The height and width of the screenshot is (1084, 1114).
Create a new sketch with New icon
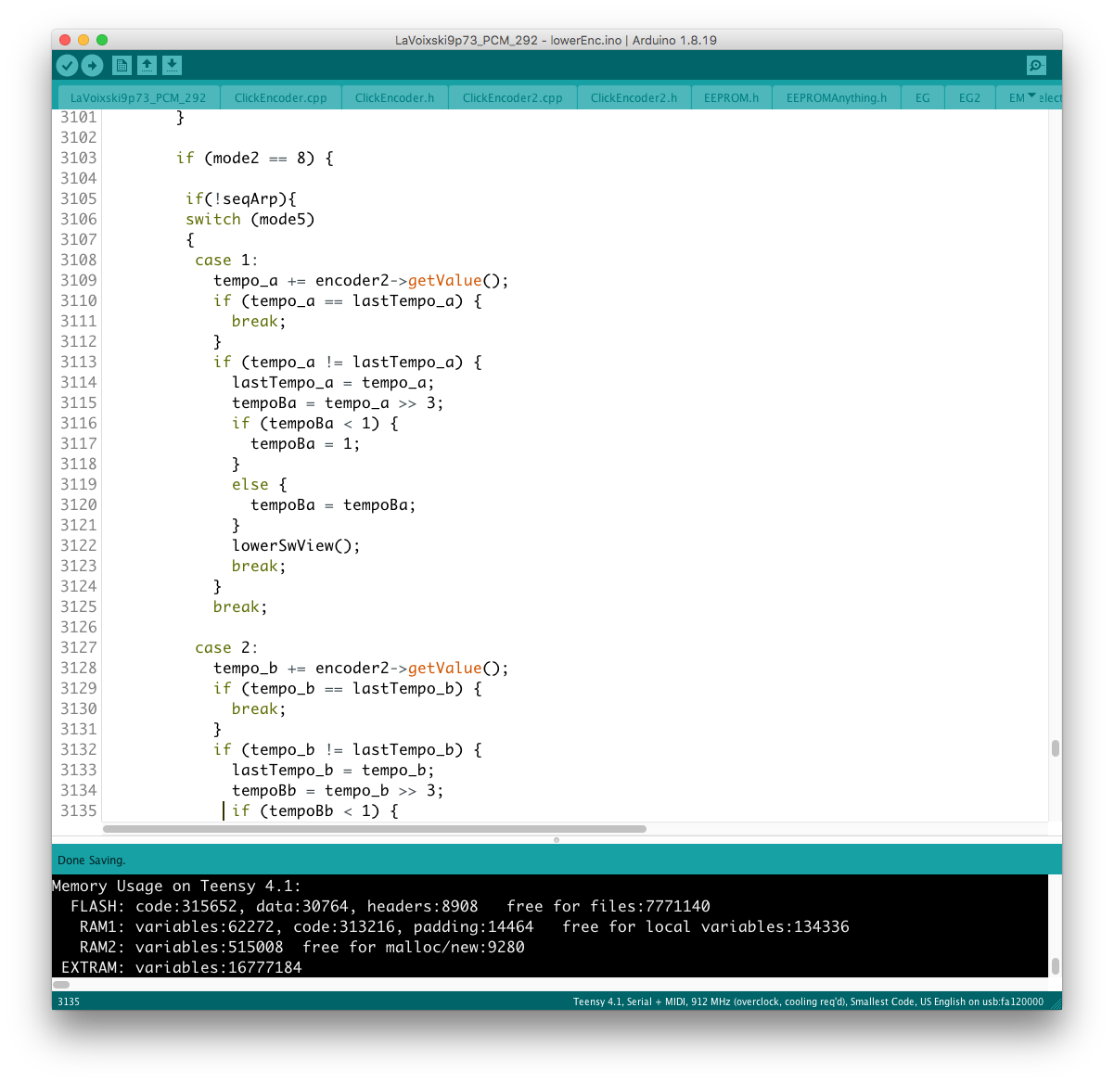pyautogui.click(x=122, y=65)
